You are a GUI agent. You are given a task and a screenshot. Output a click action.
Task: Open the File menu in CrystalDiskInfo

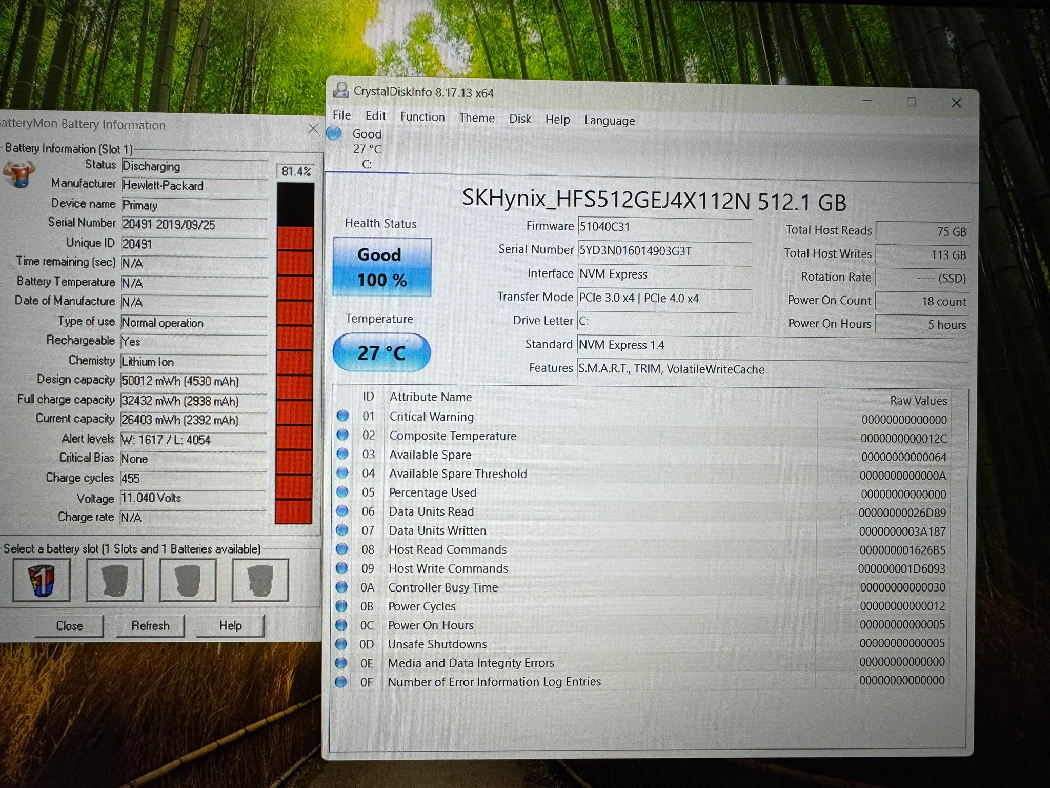pyautogui.click(x=341, y=115)
